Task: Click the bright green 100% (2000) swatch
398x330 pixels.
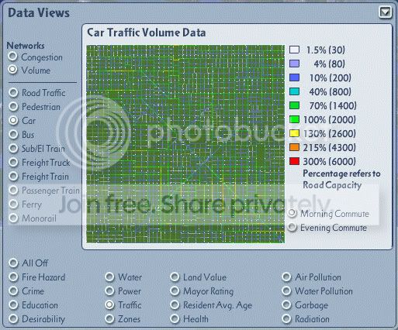Action: (294, 119)
